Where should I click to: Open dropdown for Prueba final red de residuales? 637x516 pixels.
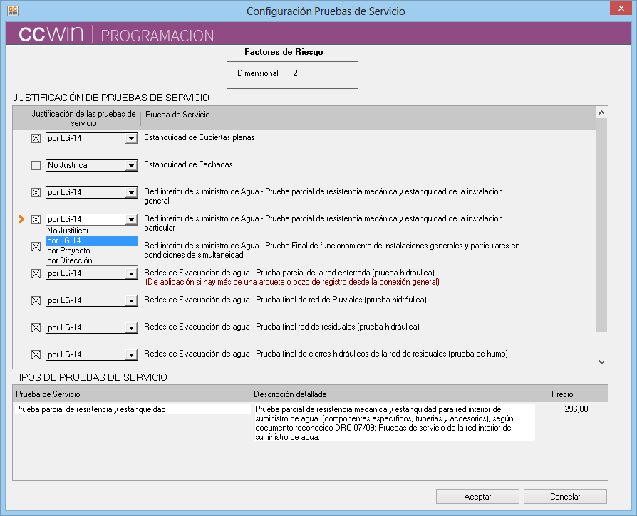(130, 328)
